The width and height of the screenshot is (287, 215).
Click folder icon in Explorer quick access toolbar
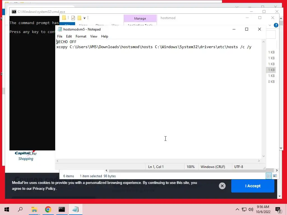[x=64, y=18]
